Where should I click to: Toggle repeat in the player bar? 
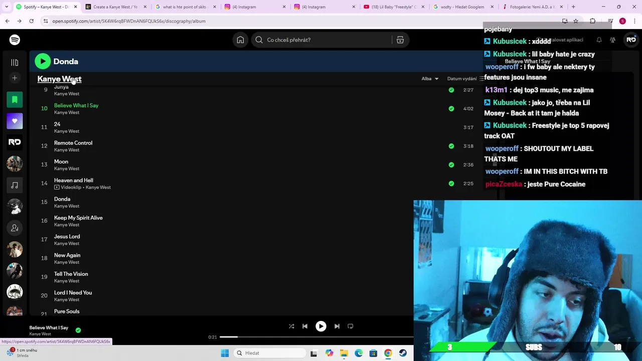tap(351, 326)
